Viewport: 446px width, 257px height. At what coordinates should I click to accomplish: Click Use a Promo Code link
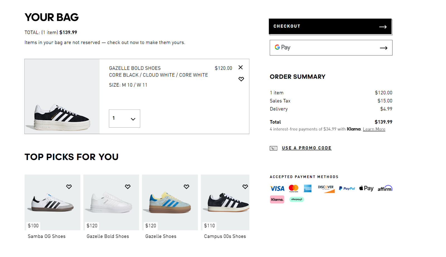307,148
